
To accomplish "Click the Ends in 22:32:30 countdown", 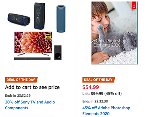I will point(95,101).
